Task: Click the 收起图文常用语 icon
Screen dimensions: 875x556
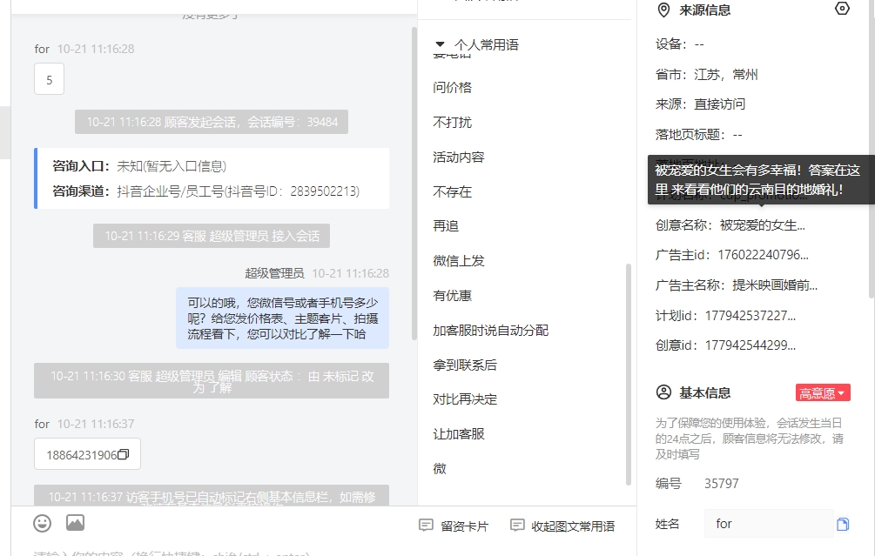Action: (x=517, y=526)
